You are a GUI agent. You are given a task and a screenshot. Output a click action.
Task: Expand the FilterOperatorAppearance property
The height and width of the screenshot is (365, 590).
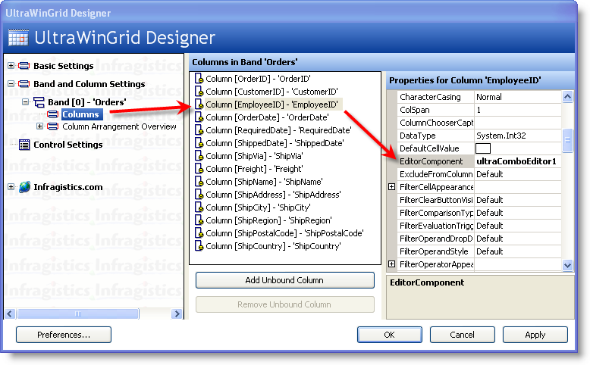(x=392, y=264)
